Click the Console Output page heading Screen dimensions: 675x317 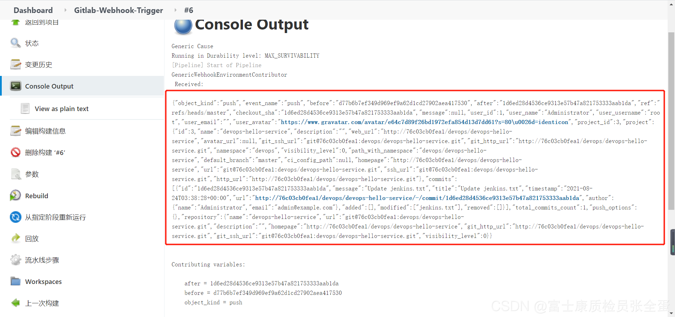252,25
